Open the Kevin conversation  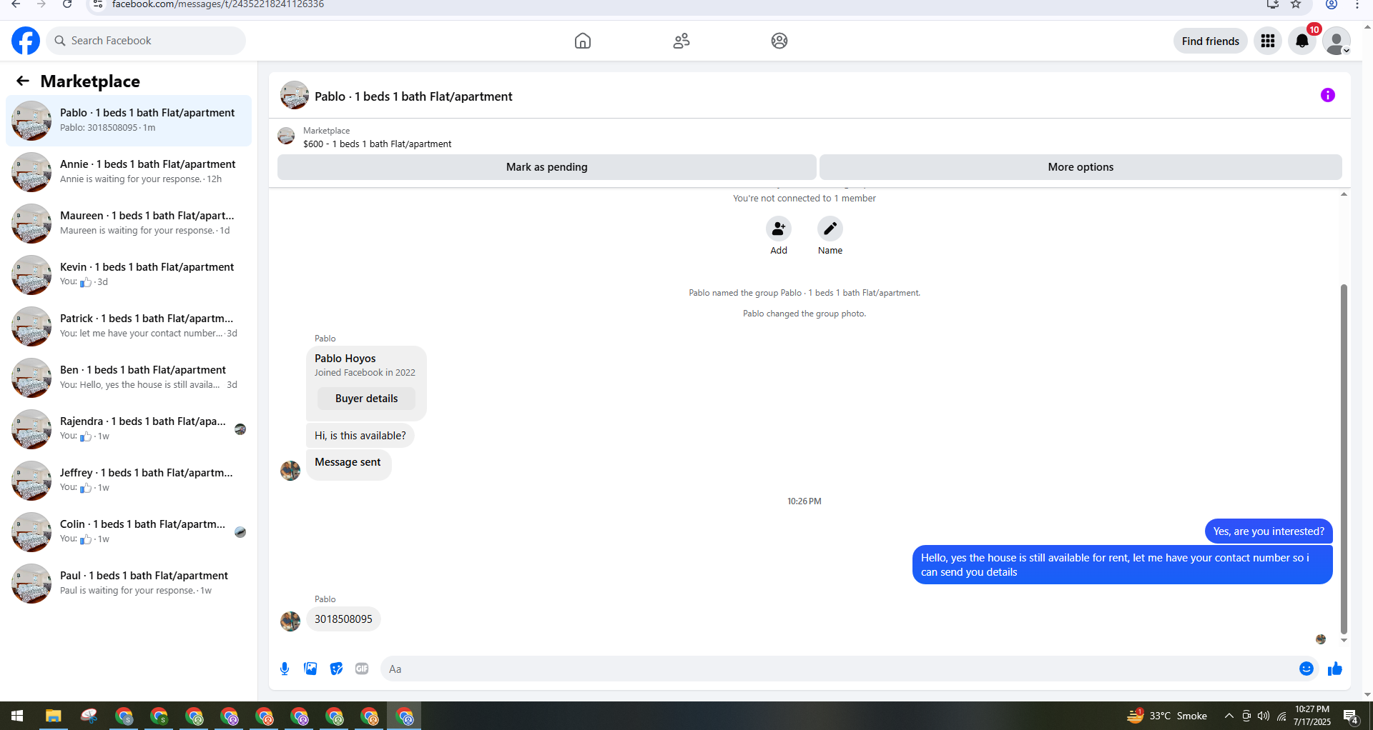(x=129, y=275)
